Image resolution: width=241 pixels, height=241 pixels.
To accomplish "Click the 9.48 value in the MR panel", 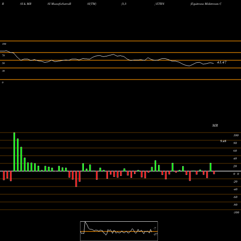I will click(x=223, y=141).
